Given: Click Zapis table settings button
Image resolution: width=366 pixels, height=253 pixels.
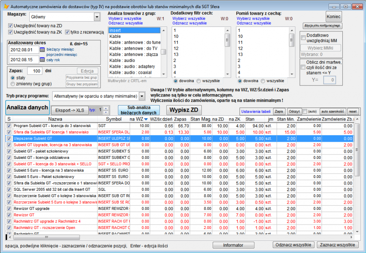Looking at the screenshot, I should click(279, 112).
